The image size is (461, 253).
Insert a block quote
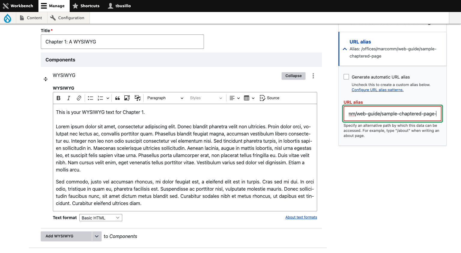(x=117, y=98)
